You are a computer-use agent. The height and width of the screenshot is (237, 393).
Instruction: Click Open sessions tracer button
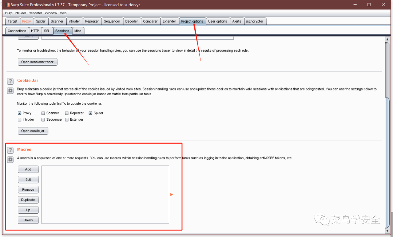click(x=37, y=62)
